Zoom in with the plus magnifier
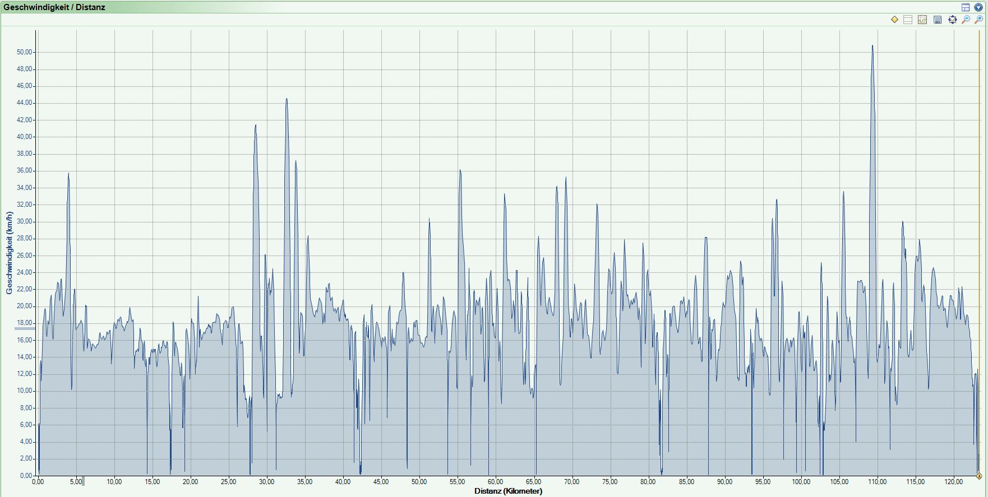988x497 pixels. pos(979,20)
